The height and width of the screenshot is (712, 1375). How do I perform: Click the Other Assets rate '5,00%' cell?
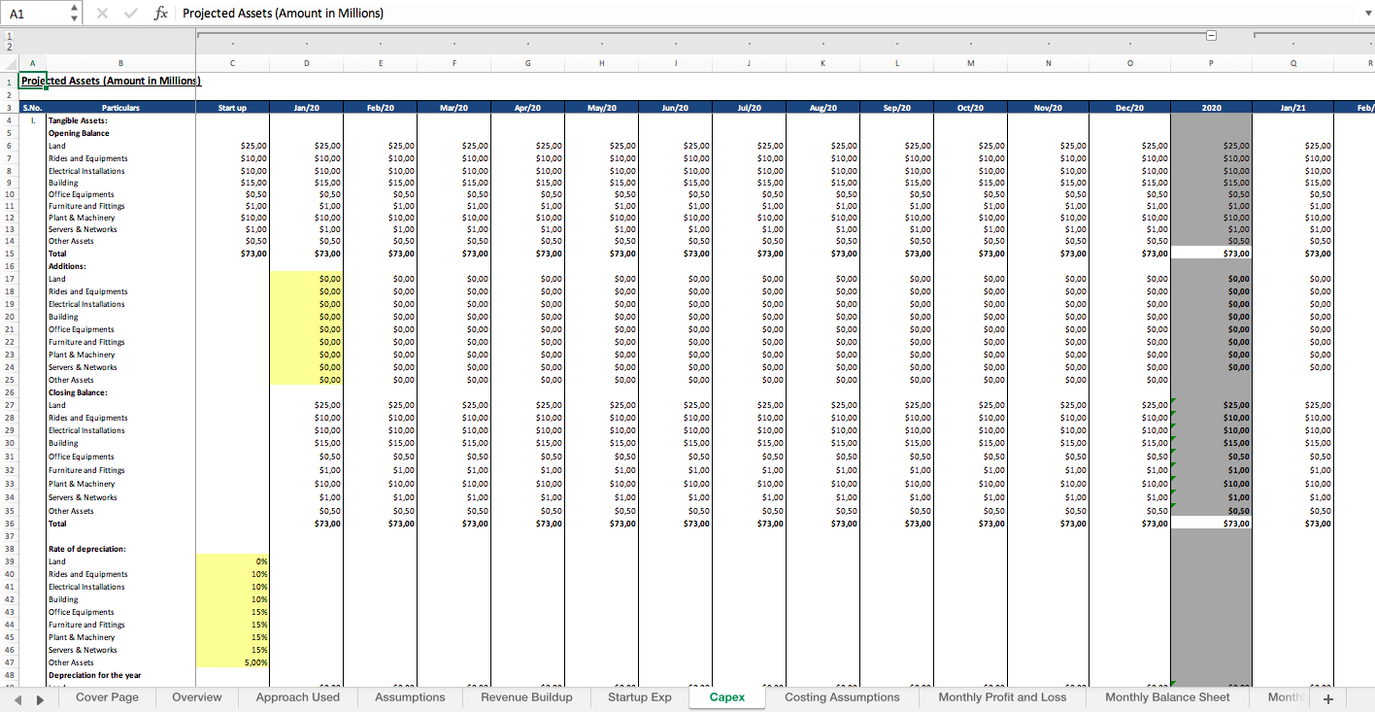(232, 662)
